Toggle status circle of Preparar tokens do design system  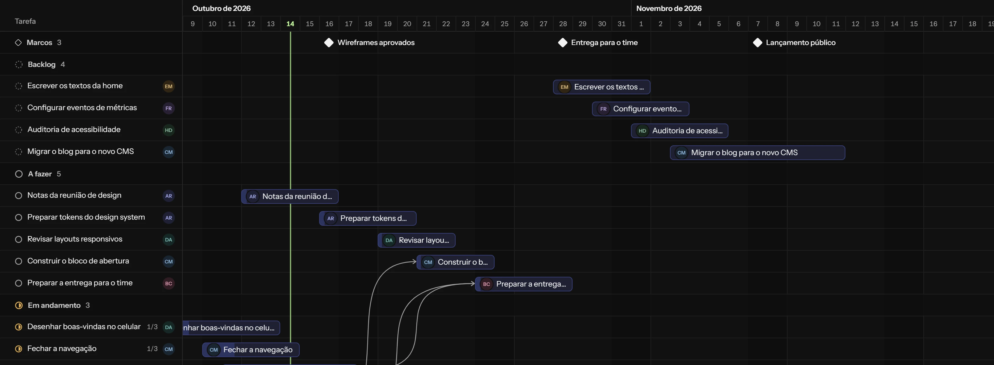(19, 217)
